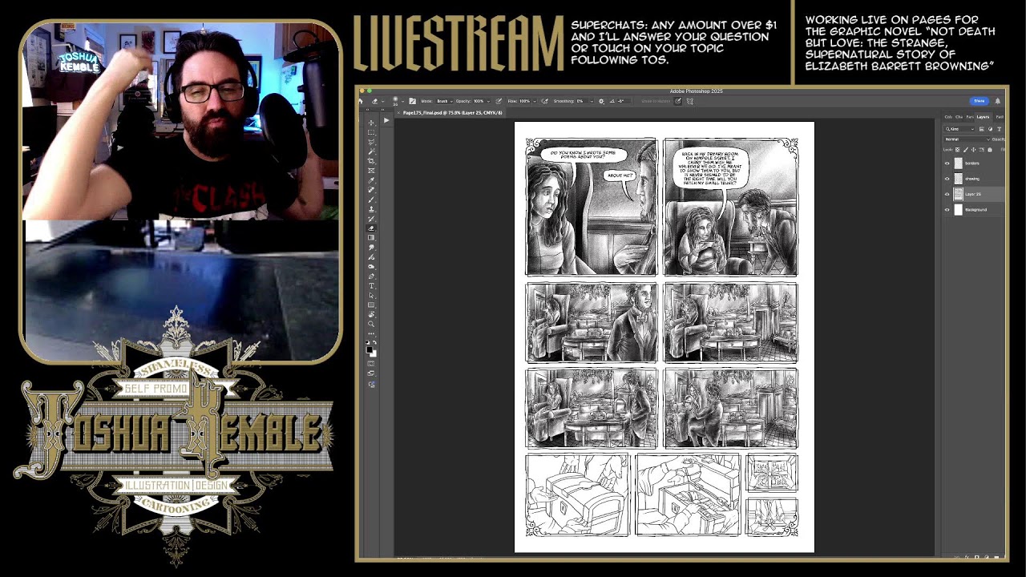Open the foreground color picker
The width and height of the screenshot is (1026, 577).
coord(369,349)
